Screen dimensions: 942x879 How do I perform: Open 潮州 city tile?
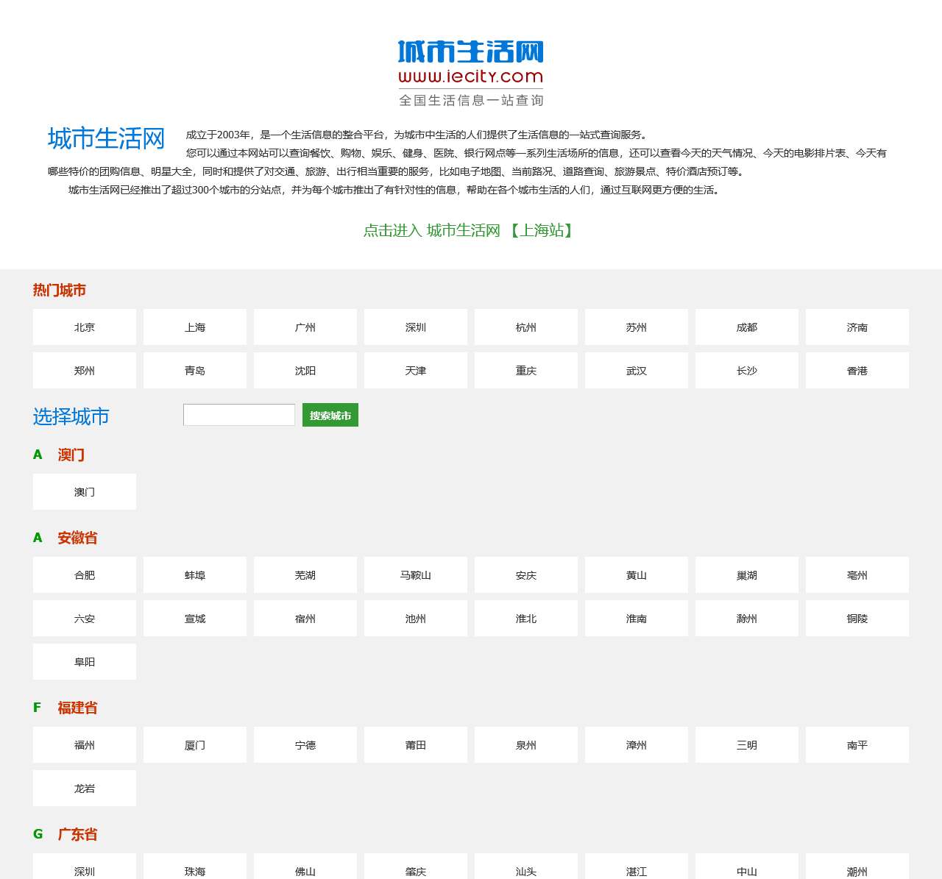(857, 866)
